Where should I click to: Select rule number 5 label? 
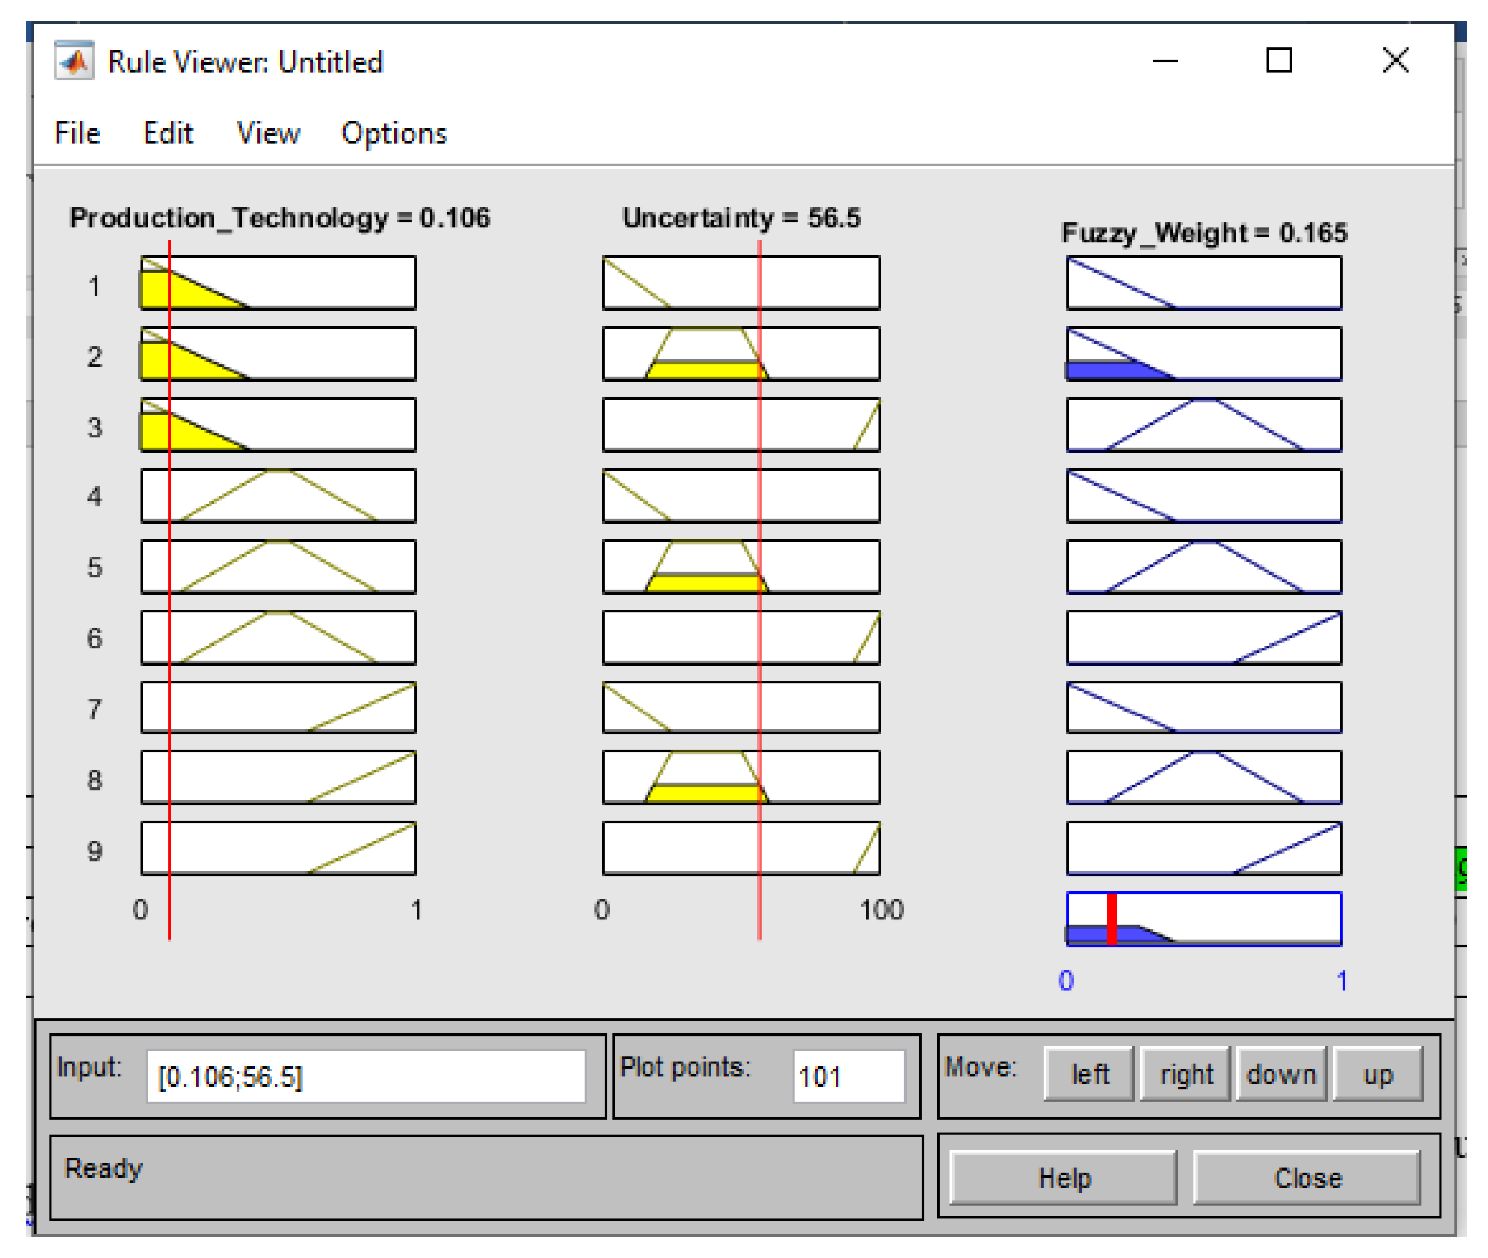point(94,567)
